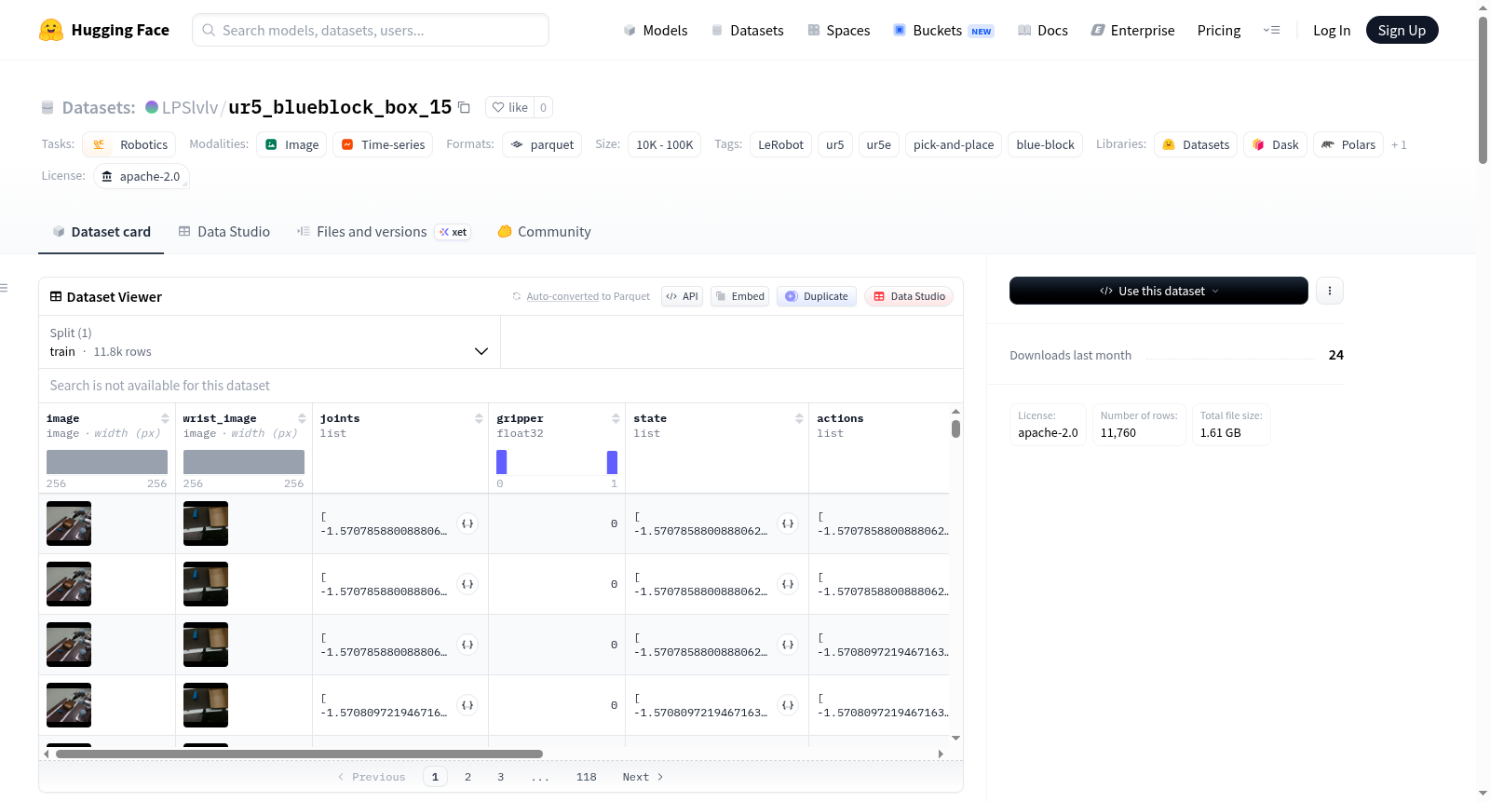Expand JSON for fourth row joints cell
Screen dimensions: 1490x802
pyautogui.click(x=467, y=705)
